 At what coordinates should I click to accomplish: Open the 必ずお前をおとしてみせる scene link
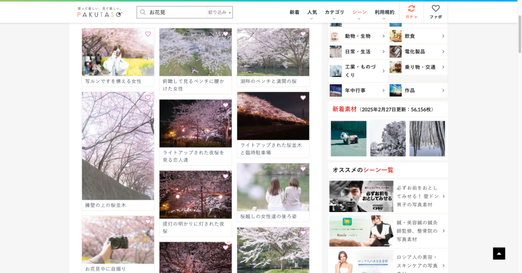pyautogui.click(x=417, y=196)
